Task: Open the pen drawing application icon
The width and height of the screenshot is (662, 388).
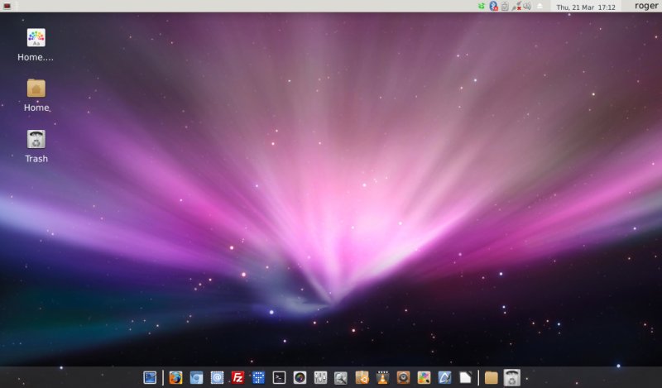Action: 444,377
